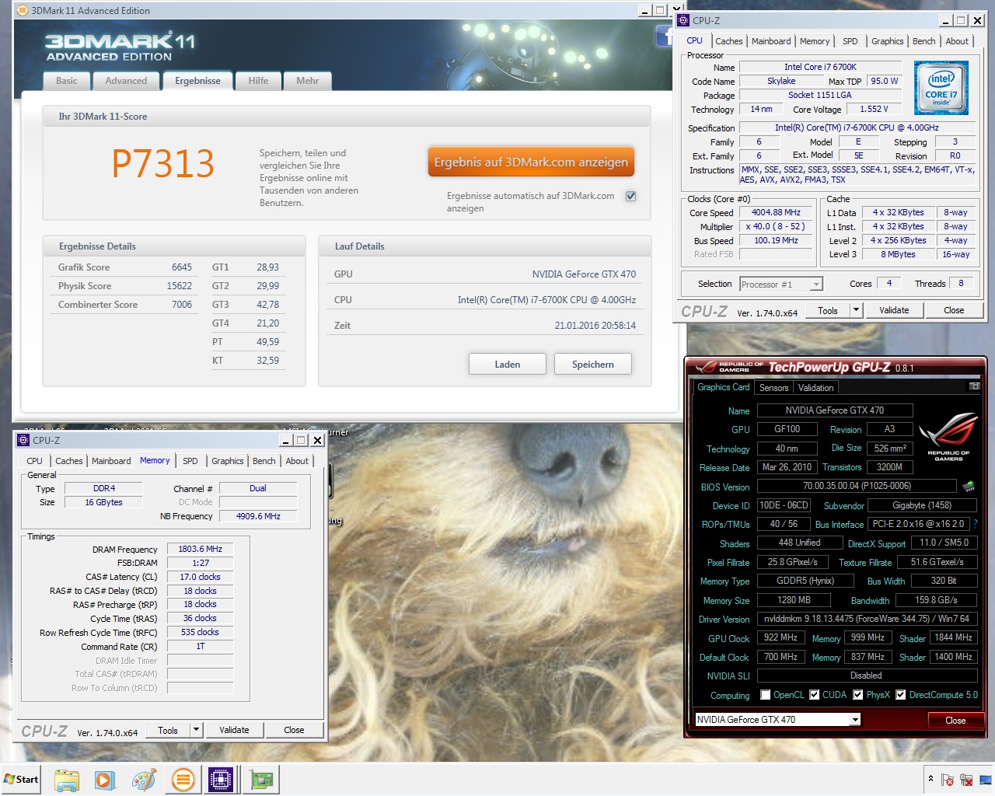Open Mainboard tab in upper CPU-Z window
This screenshot has height=796, width=995.
coord(771,41)
